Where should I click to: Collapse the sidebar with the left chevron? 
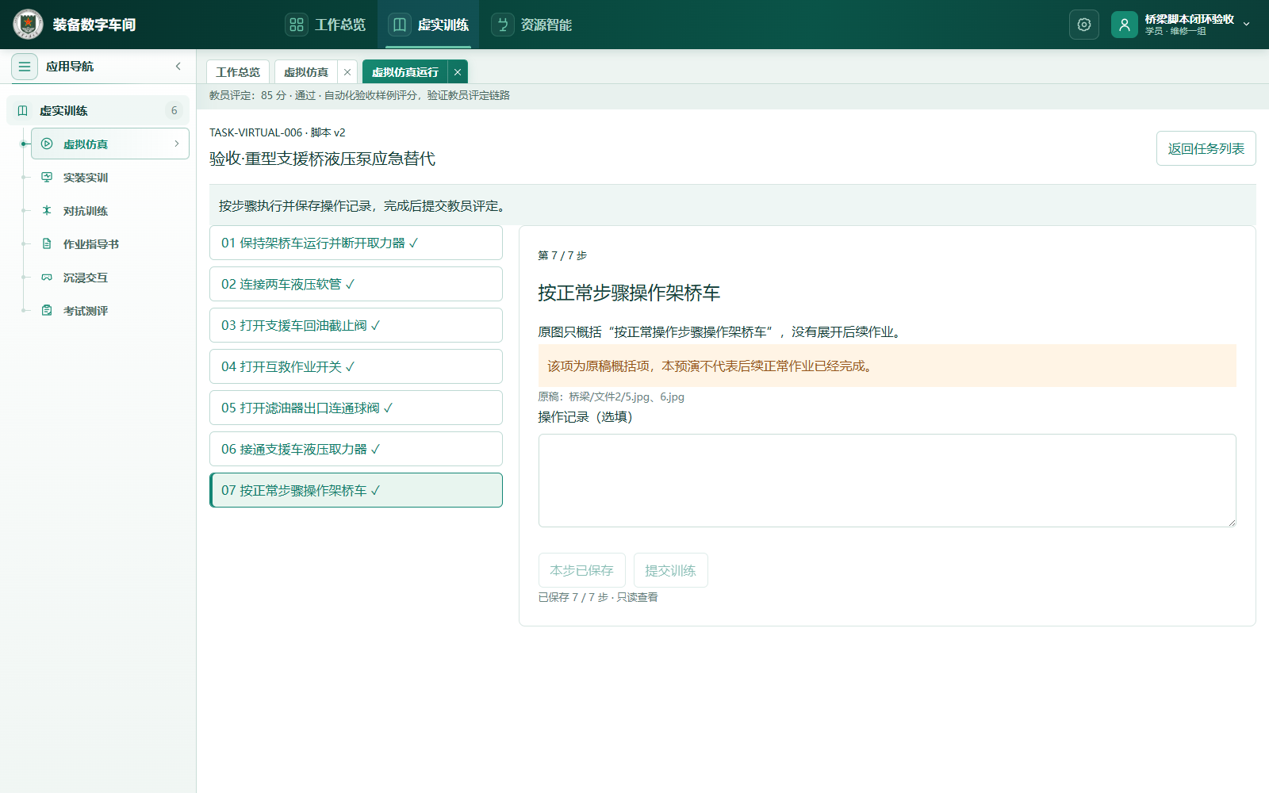point(178,67)
